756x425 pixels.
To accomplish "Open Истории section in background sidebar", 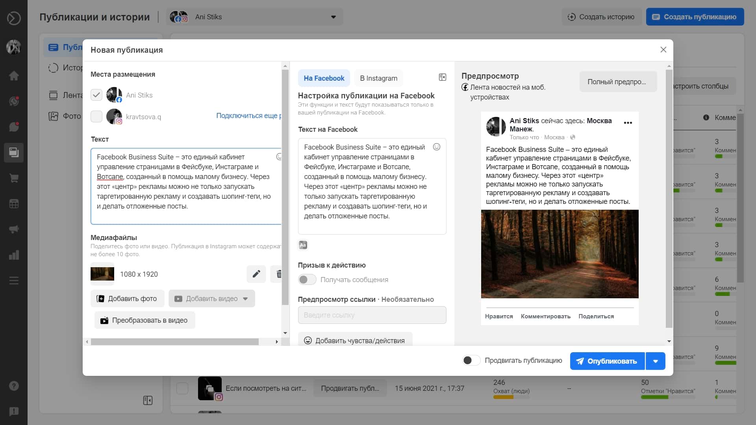I will 65,68.
